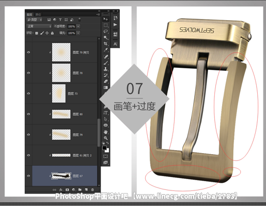Select the Magic Wand tool
This screenshot has width=266, height=206.
click(x=105, y=37)
